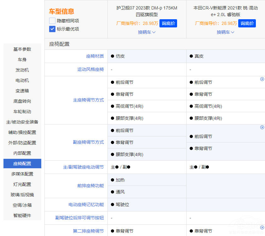
Task: Click play icon in 第二排座椅调节 row
Action: click(x=262, y=227)
